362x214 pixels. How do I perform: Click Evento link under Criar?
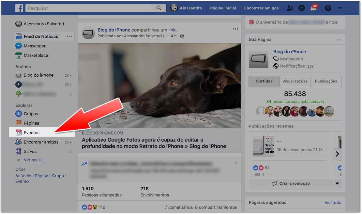tap(22, 181)
